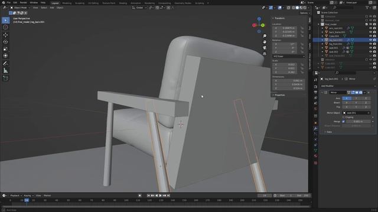Enable rendered viewport shading mode
Viewport: 378px width, 212px height.
coord(305,8)
